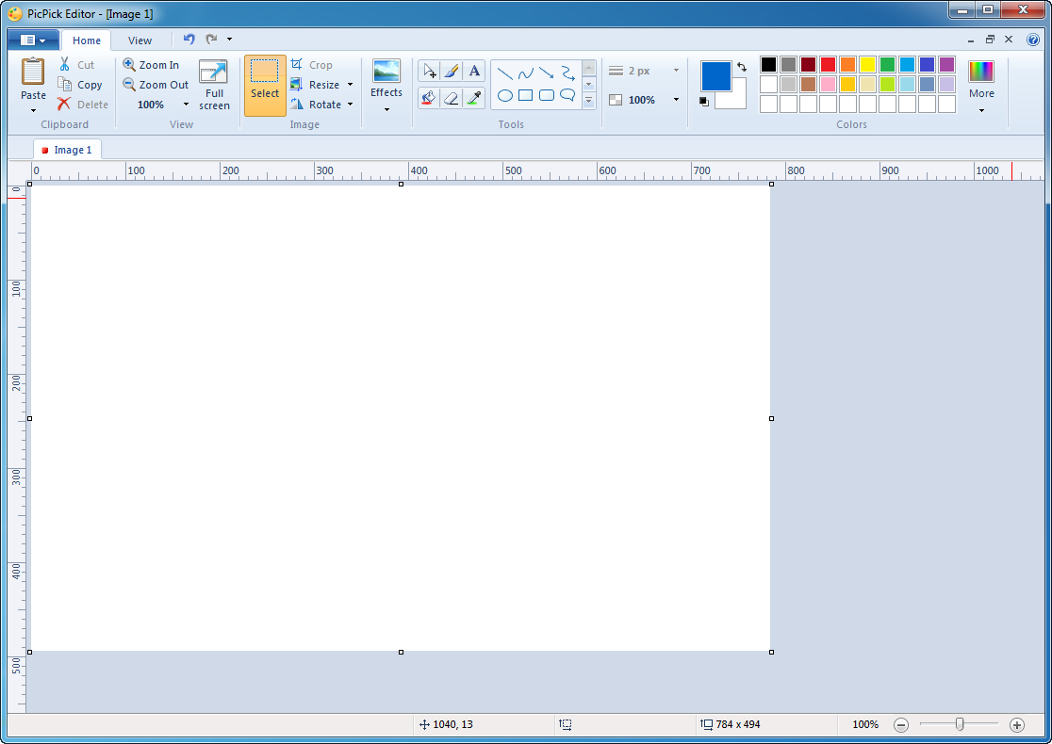Pick the eraser tool
This screenshot has width=1052, height=744.
point(452,98)
